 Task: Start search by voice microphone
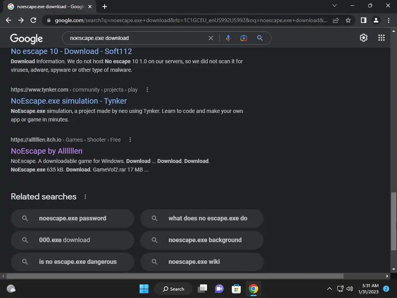pos(228,38)
